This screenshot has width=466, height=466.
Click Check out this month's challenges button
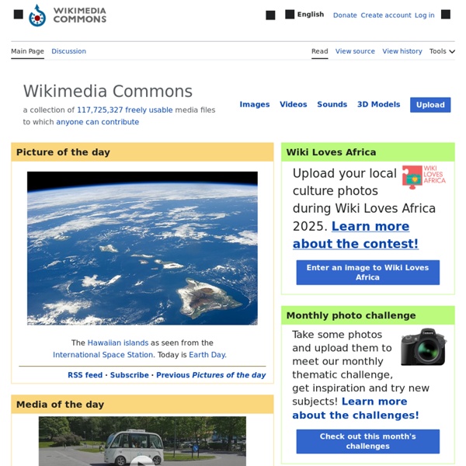pyautogui.click(x=367, y=441)
